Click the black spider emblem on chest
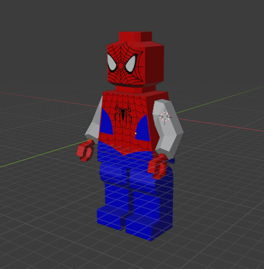 [123, 115]
